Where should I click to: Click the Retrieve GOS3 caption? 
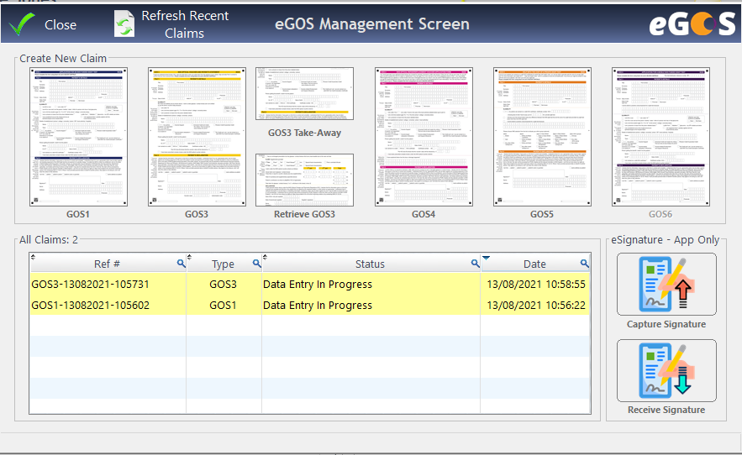tap(305, 214)
